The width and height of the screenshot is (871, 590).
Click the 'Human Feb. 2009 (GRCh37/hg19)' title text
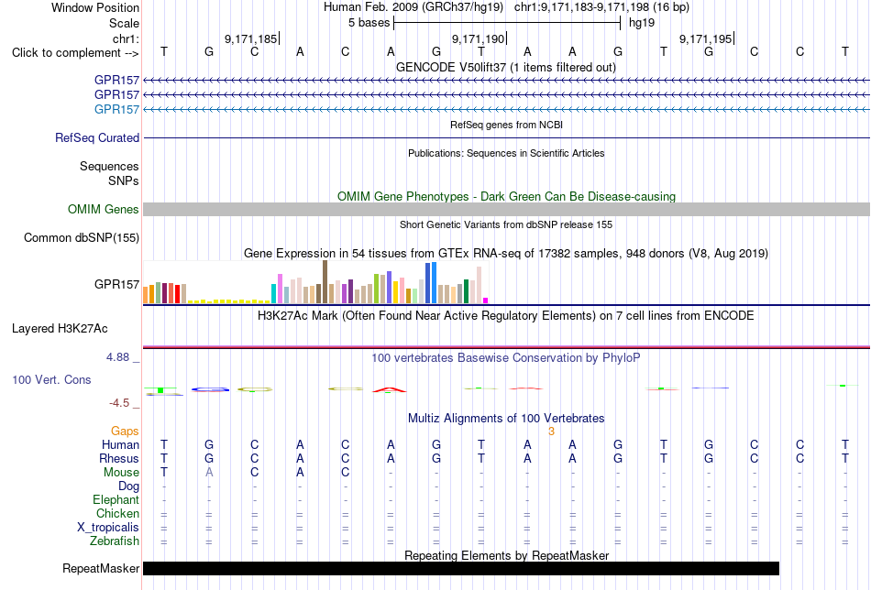point(413,7)
